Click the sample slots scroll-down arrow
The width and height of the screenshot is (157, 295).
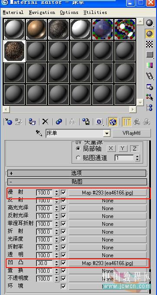(140, 102)
